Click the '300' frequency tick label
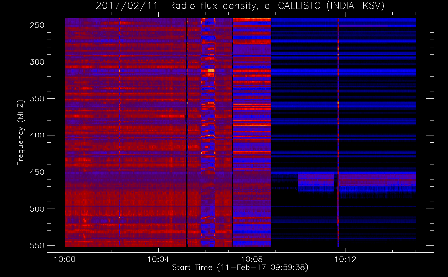448x277 pixels. click(x=37, y=62)
